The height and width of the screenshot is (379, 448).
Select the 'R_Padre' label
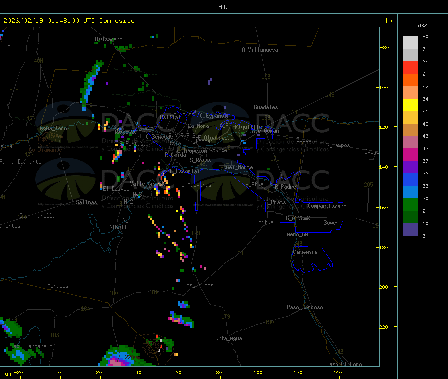[285, 187]
